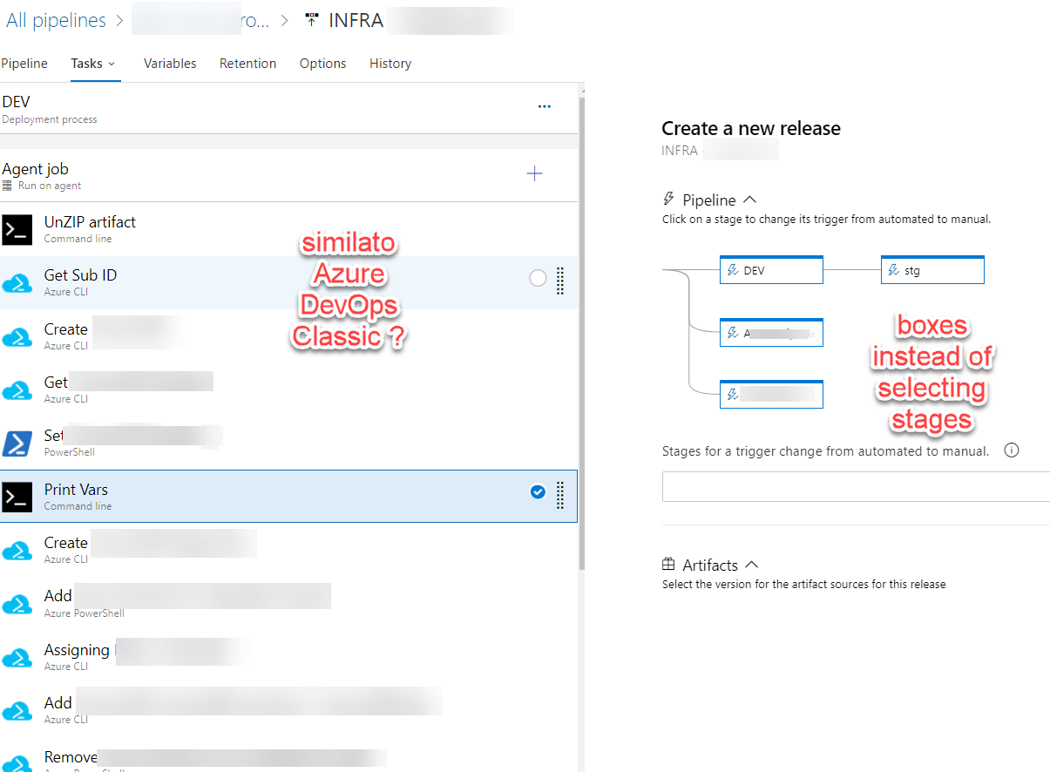Open the stages trigger change combo box

[x=856, y=487]
